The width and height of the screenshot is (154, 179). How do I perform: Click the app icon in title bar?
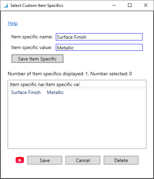6,6
